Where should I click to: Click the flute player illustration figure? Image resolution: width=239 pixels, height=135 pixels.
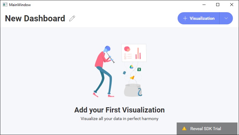click(x=103, y=71)
